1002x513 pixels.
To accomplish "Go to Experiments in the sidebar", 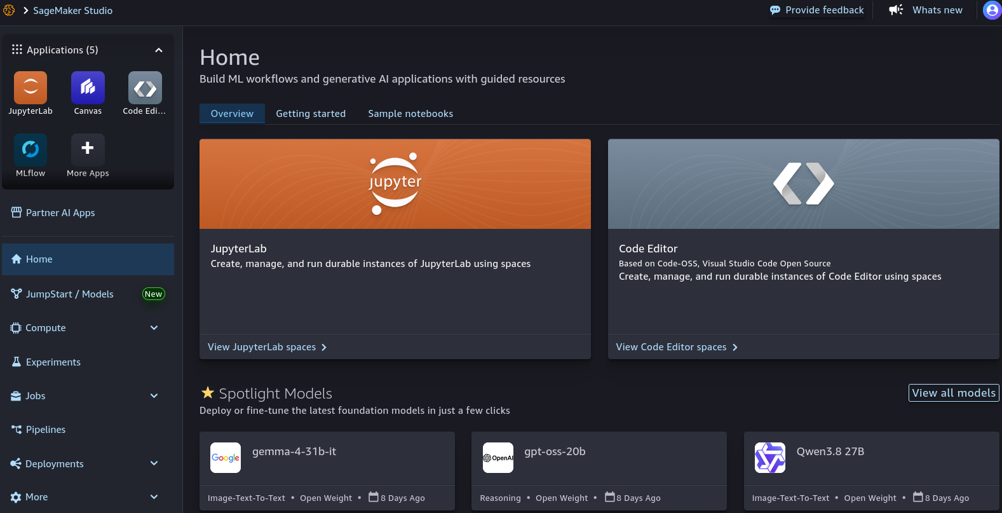I will pyautogui.click(x=88, y=362).
